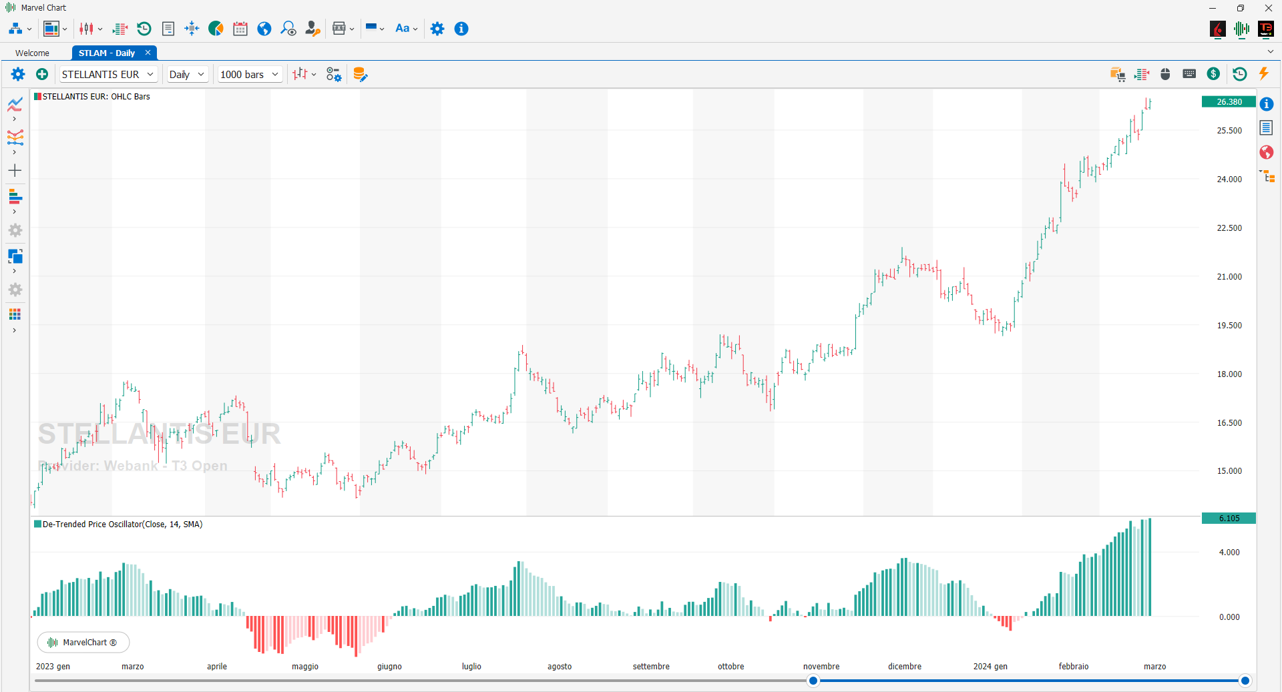1282x692 pixels.
Task: Click the left handle of time range slider
Action: point(813,681)
